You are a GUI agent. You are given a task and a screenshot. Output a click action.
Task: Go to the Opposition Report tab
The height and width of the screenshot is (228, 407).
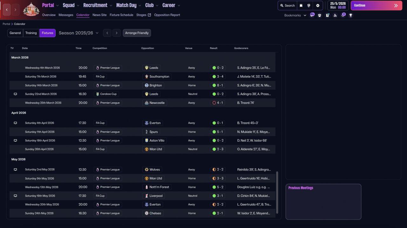(167, 15)
